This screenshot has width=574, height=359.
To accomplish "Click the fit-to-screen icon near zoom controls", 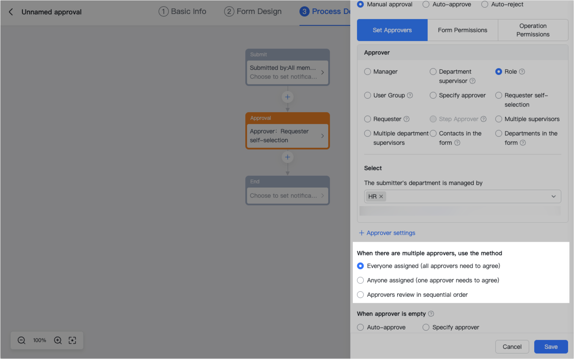I will 72,340.
